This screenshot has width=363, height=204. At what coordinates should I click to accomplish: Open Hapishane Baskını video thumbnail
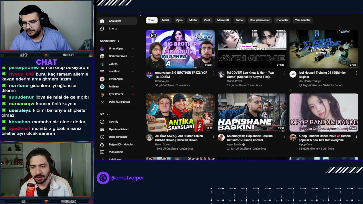point(252,112)
